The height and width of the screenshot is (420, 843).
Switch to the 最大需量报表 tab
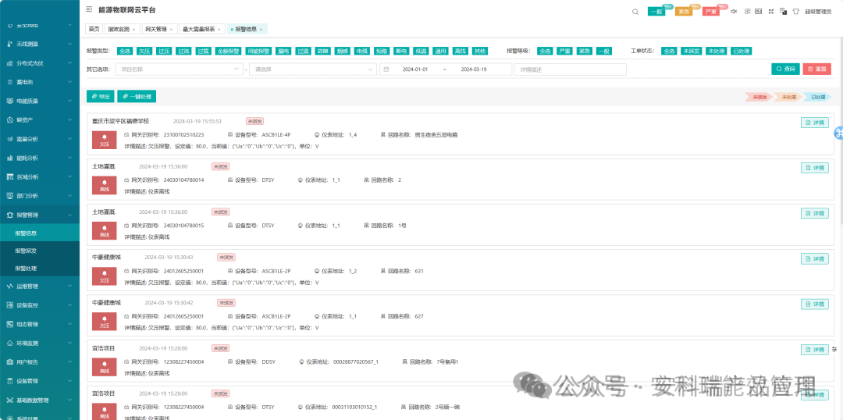pyautogui.click(x=199, y=29)
